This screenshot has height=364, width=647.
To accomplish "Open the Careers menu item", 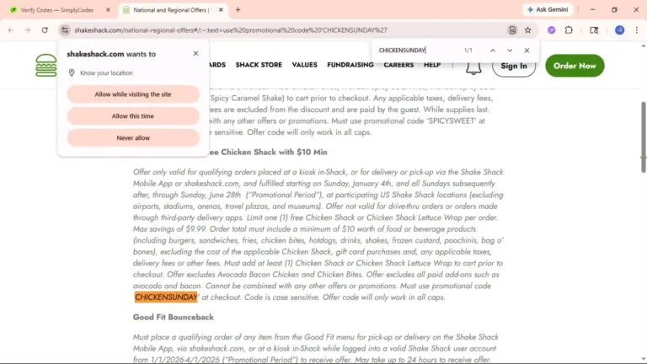I will pos(398,65).
